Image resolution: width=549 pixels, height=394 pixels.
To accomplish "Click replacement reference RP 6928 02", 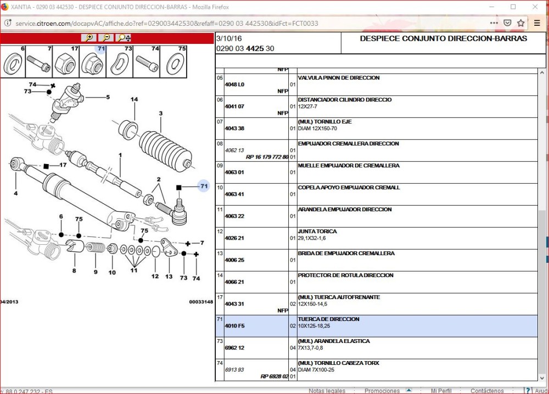I will (274, 376).
